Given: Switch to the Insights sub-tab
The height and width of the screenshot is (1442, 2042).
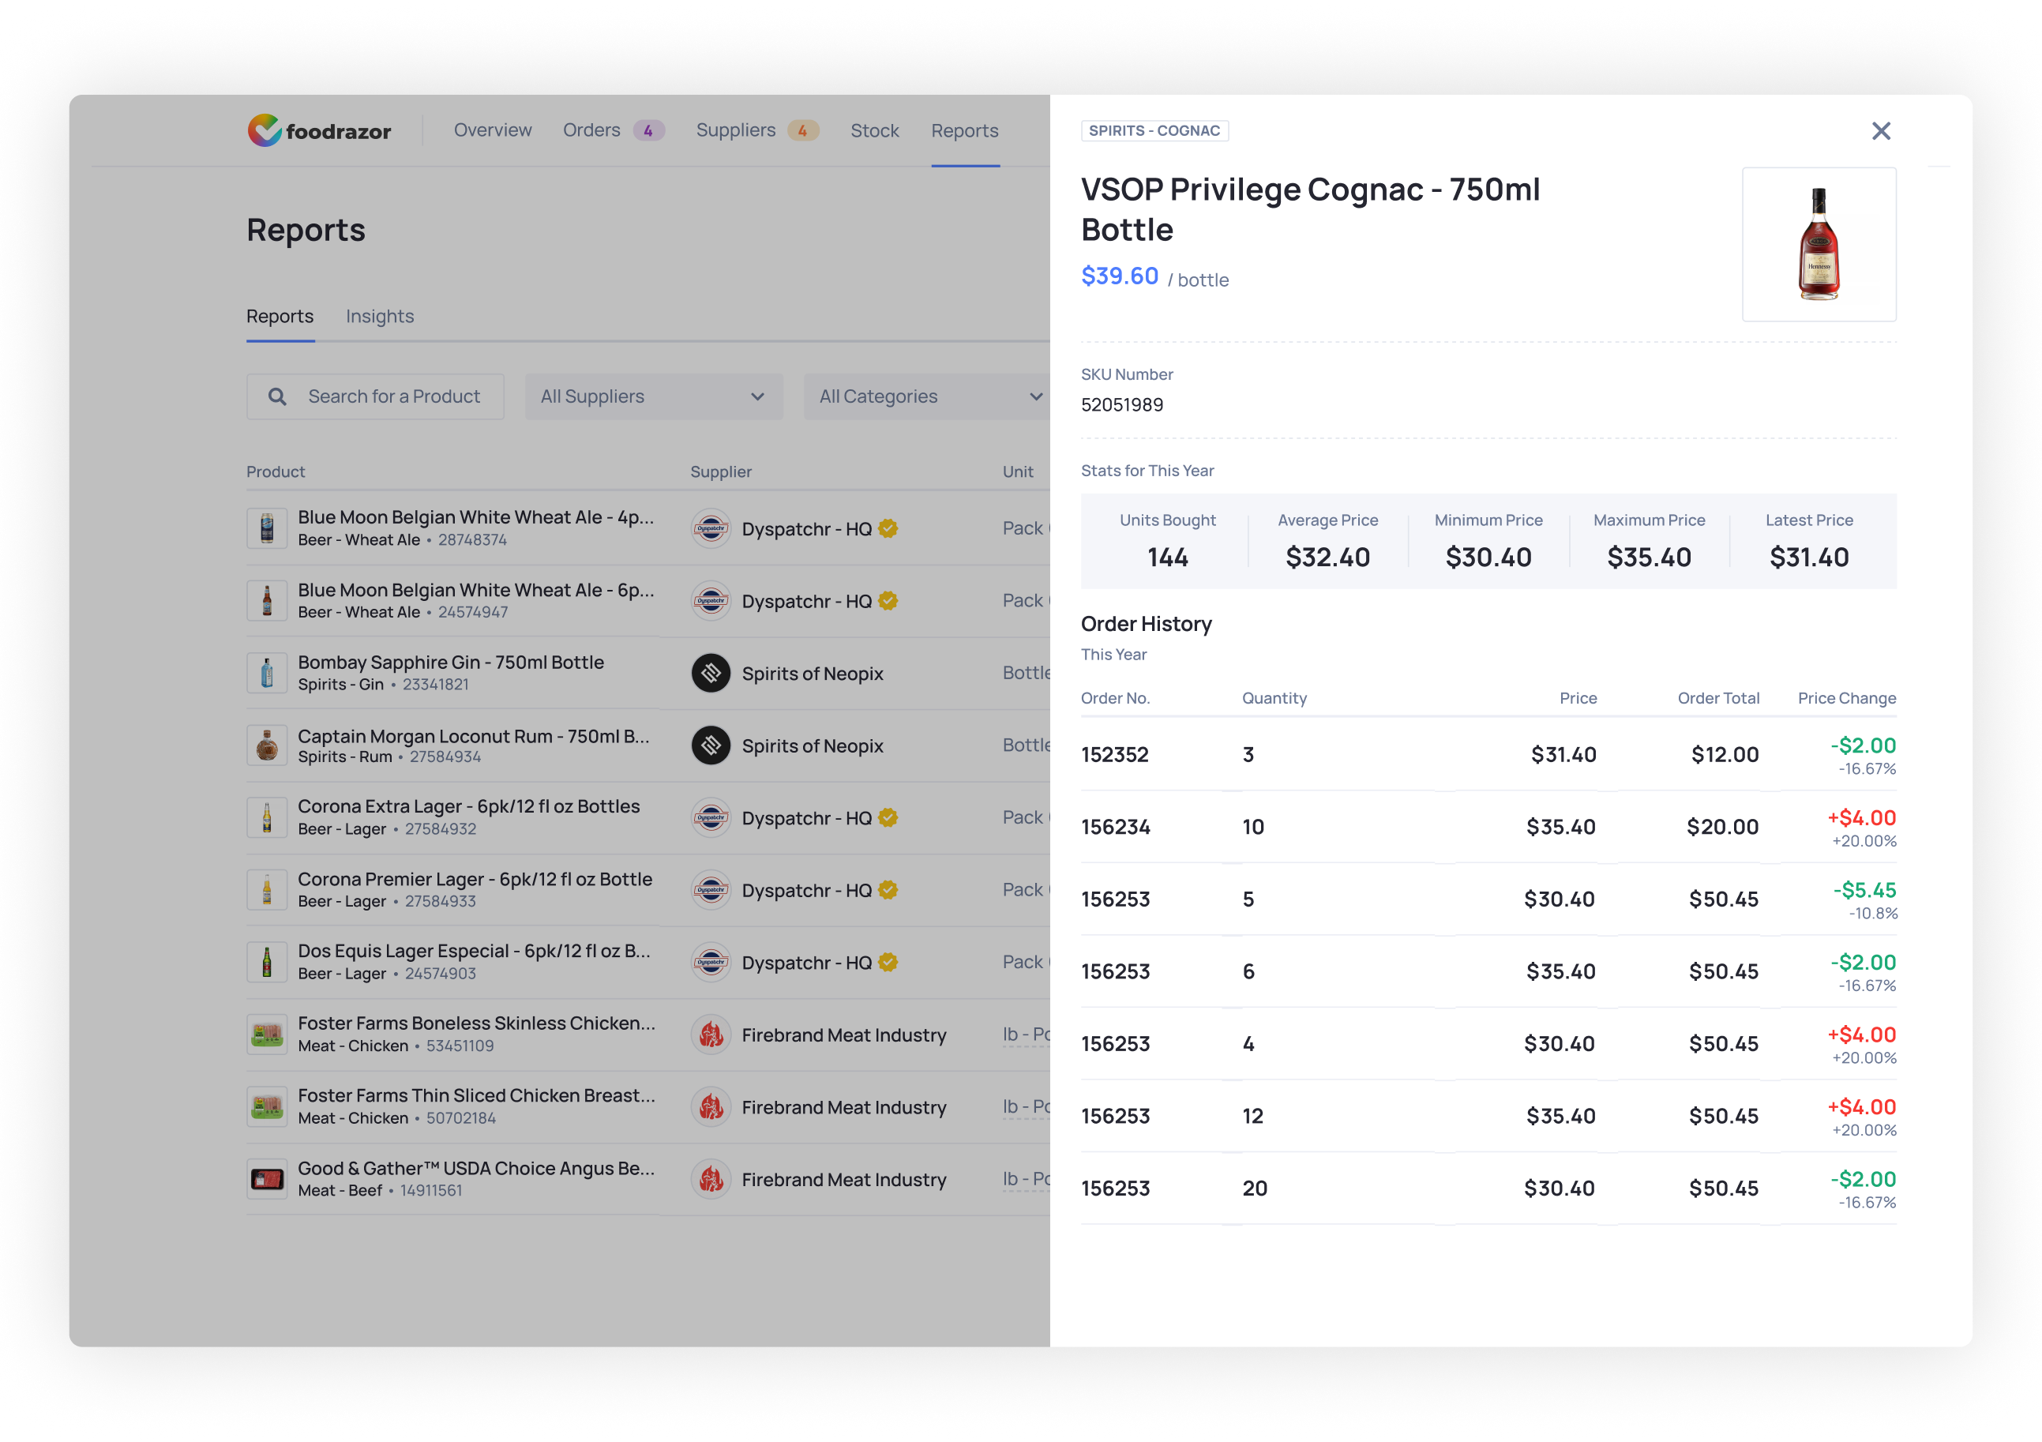Looking at the screenshot, I should (380, 316).
